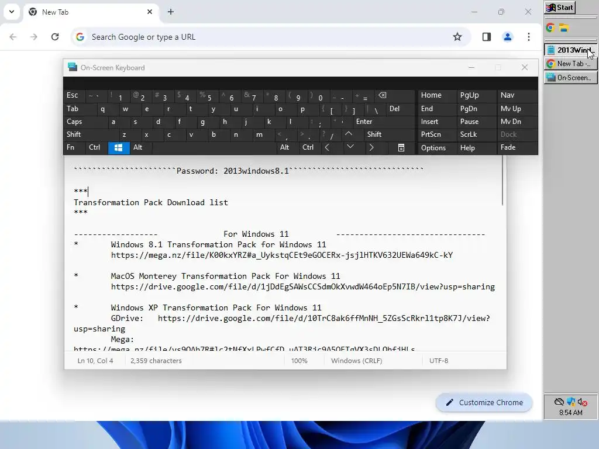599x449 pixels.
Task: Click the 100% zoom status entry
Action: (299, 360)
